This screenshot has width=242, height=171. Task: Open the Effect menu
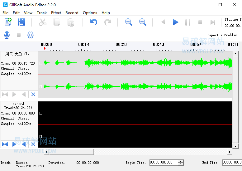pos(56,13)
